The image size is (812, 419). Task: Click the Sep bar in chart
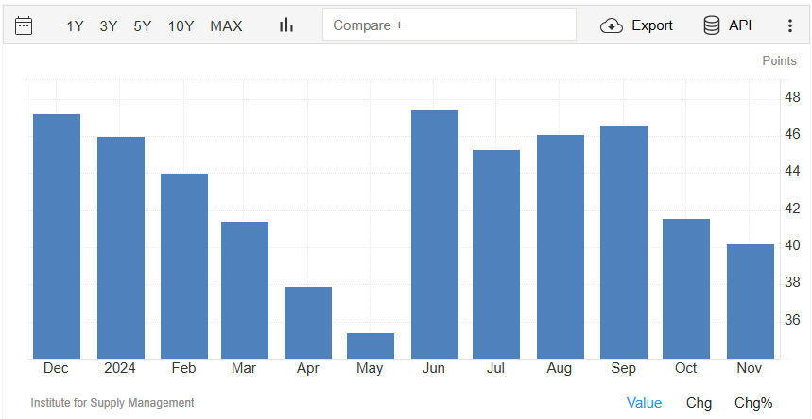(x=624, y=243)
